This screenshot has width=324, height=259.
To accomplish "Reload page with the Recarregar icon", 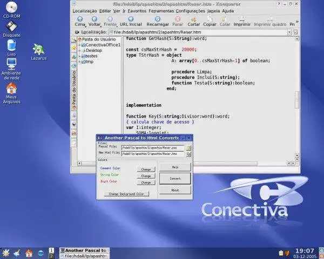I will click(158, 19).
